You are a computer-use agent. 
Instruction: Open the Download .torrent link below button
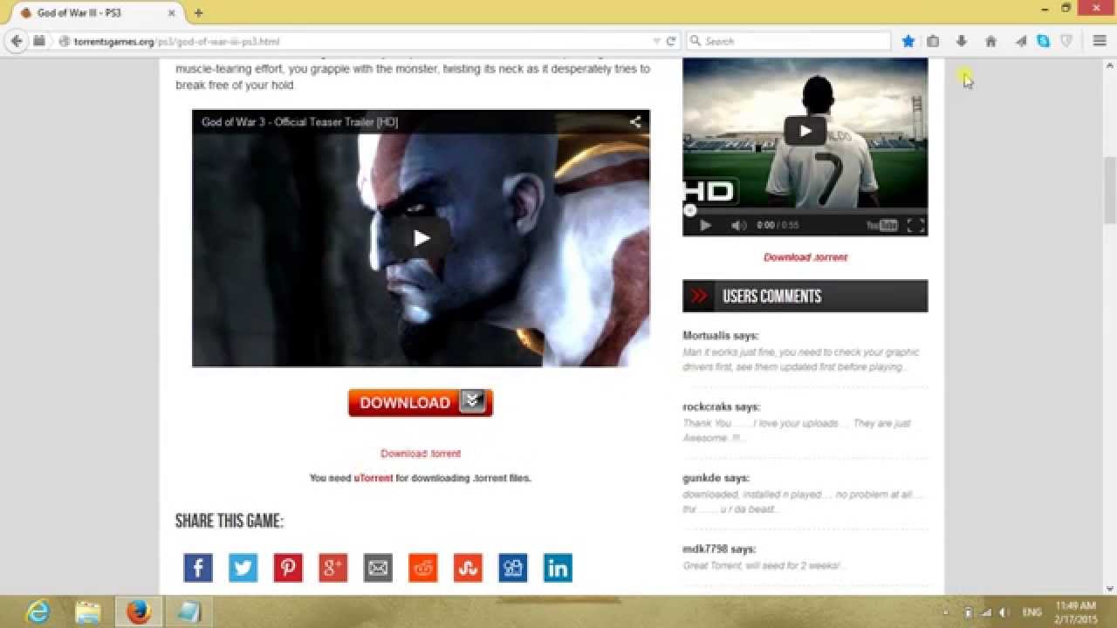tap(421, 454)
